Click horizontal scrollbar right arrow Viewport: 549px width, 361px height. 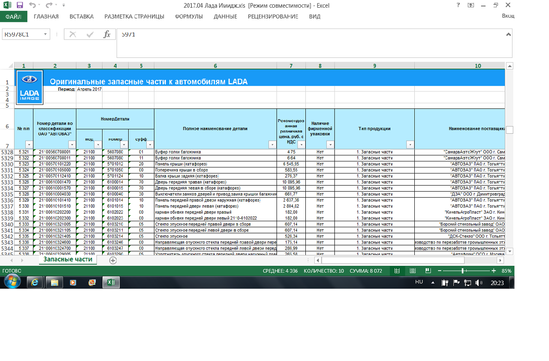pos(500,260)
